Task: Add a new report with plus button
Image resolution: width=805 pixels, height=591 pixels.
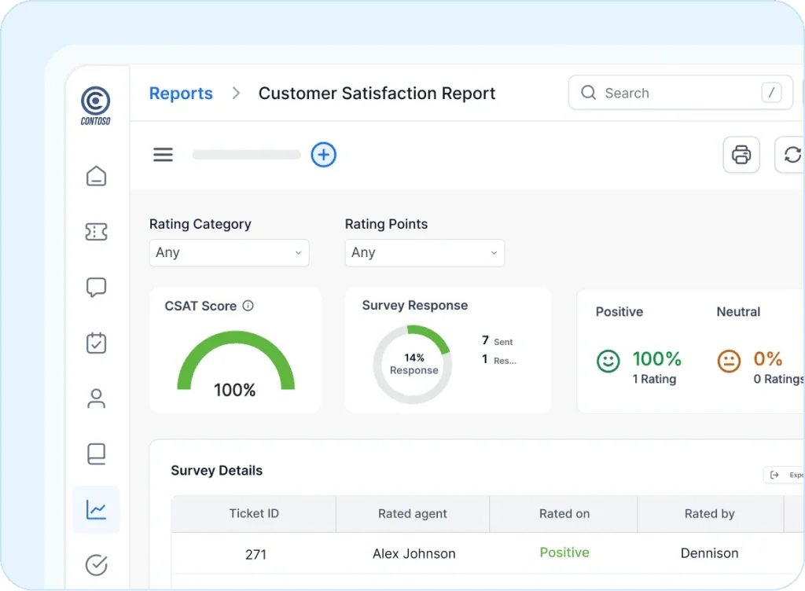Action: click(323, 155)
